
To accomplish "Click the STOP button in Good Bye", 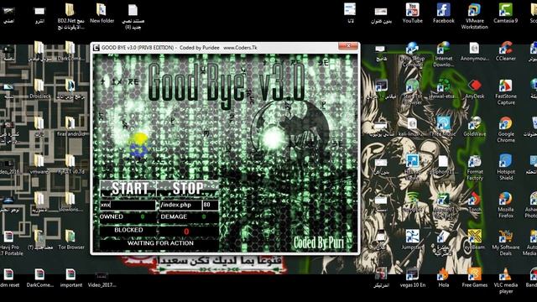I will pyautogui.click(x=187, y=188).
